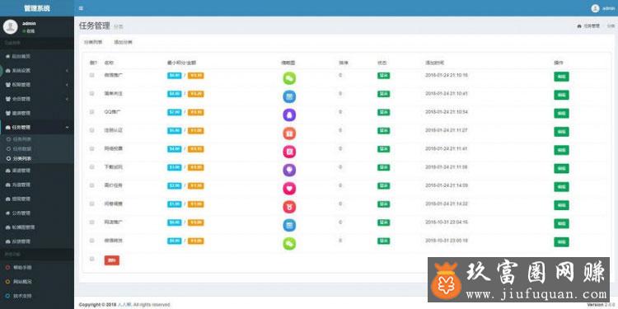Screen dimensions: 618x309
Task: Click the yellow circle icon in bottom sidebar
Action: (x=7, y=282)
